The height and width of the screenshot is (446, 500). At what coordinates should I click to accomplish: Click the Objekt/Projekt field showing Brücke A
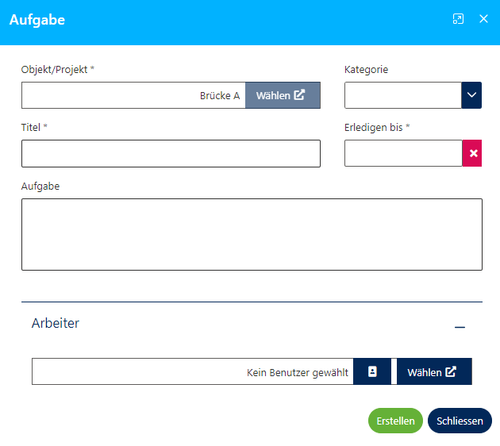133,95
